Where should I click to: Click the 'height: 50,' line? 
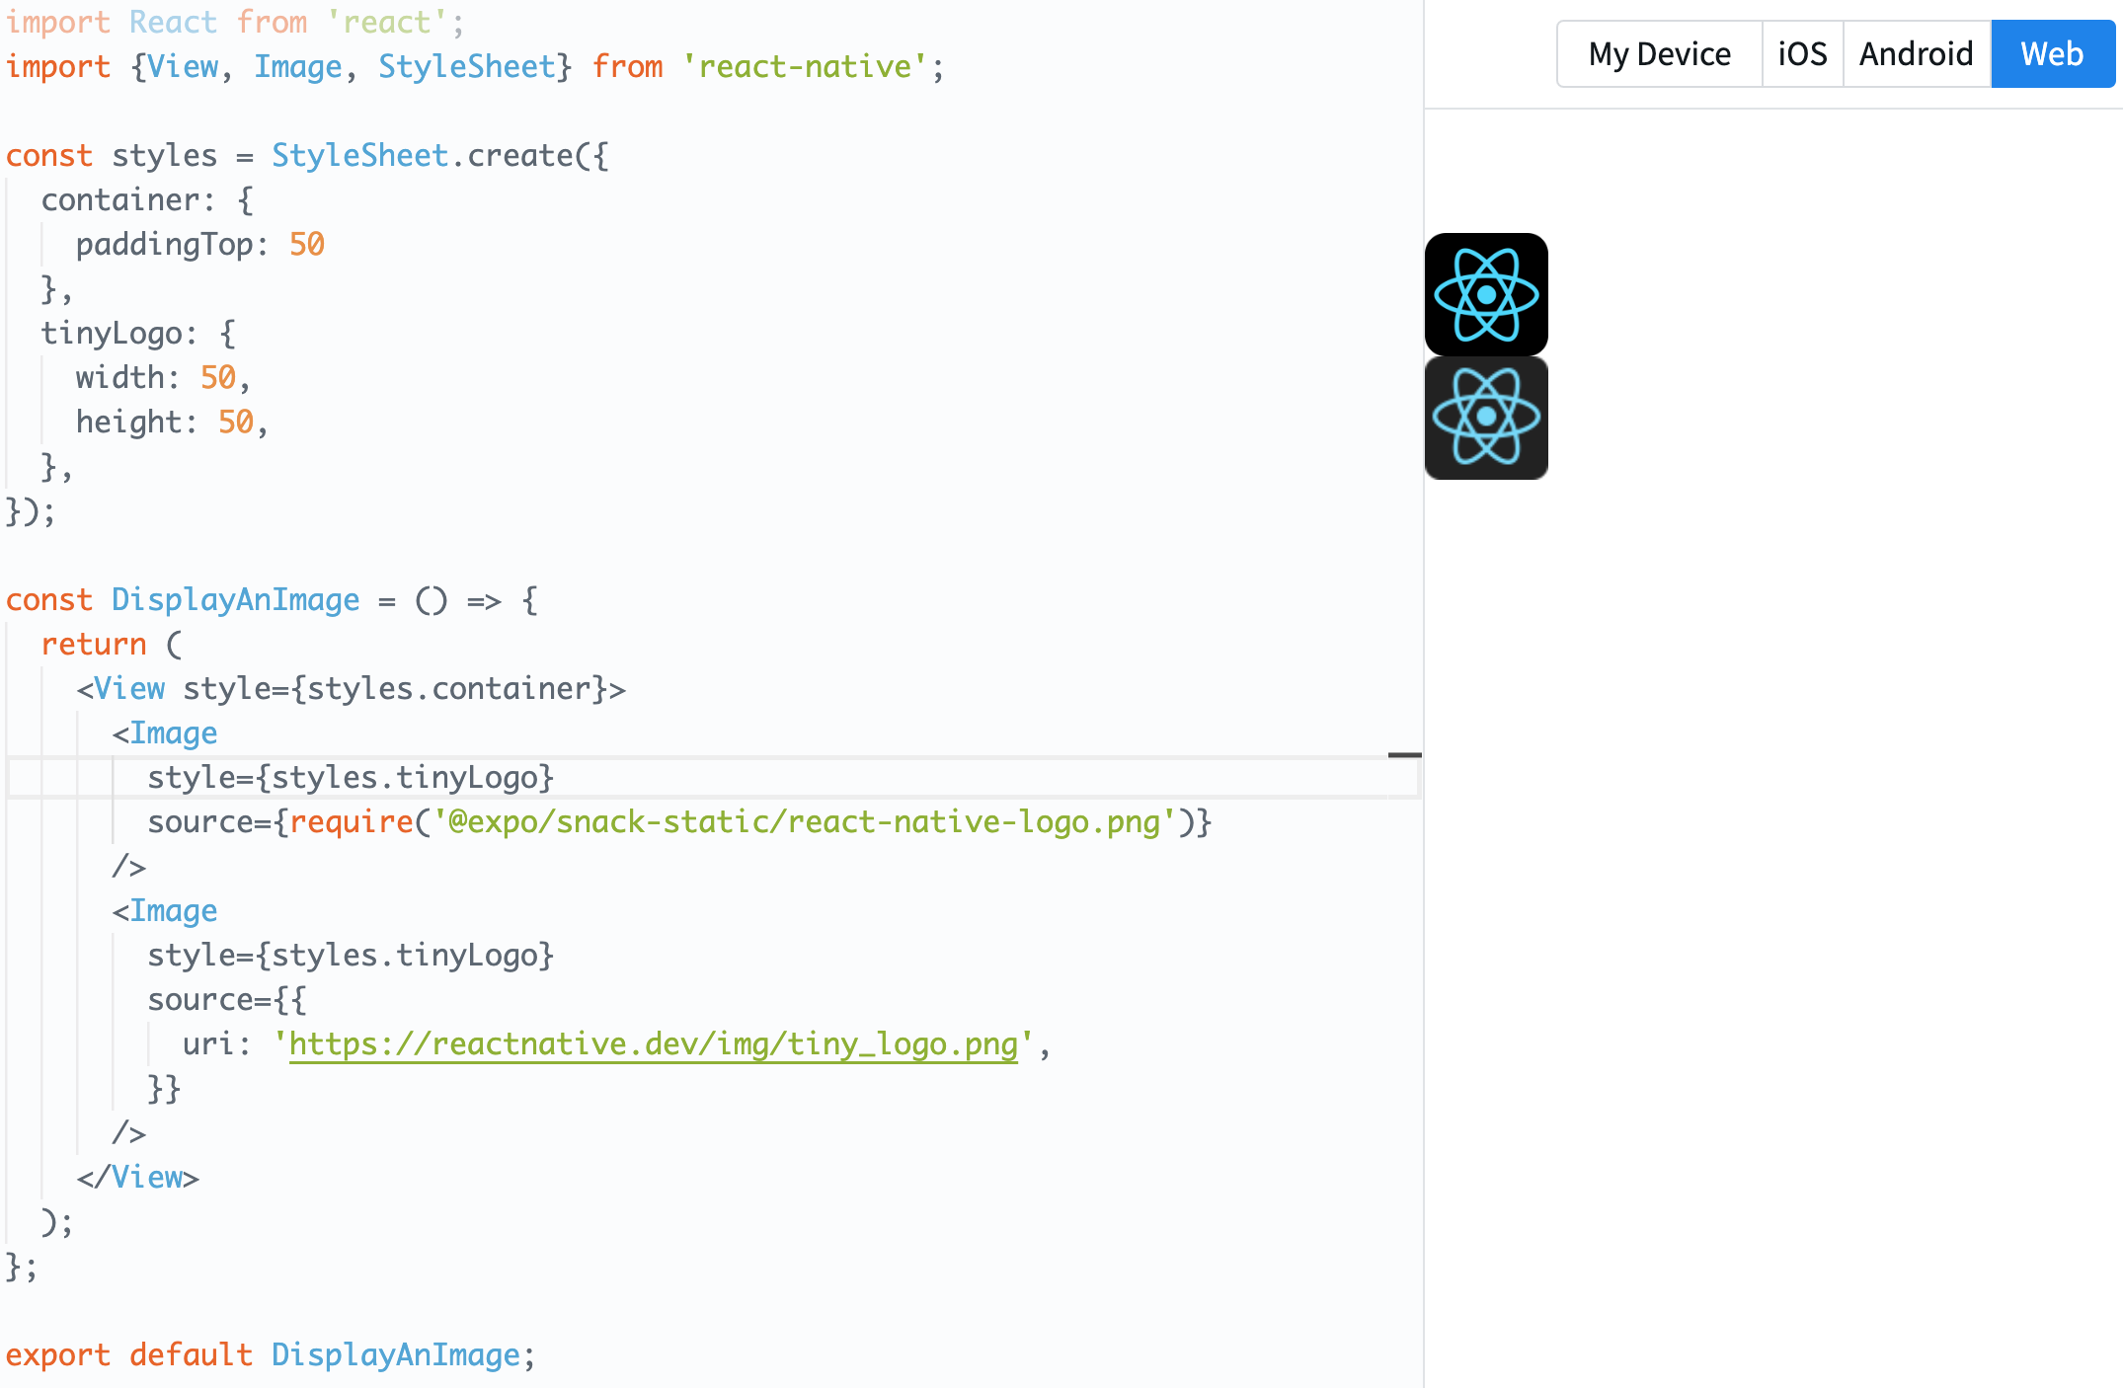click(x=172, y=423)
